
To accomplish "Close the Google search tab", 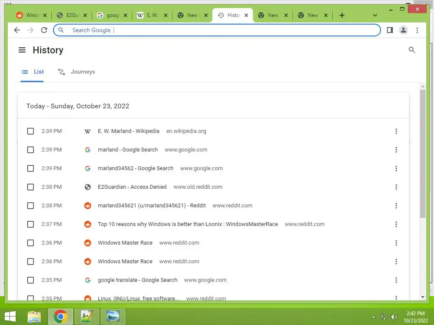I will 125,15.
